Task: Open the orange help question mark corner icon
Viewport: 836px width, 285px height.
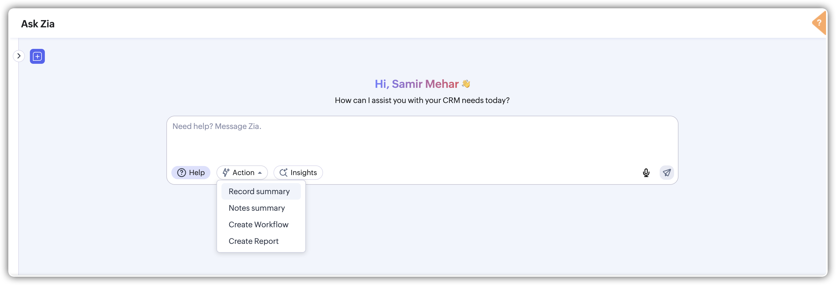Action: (x=819, y=23)
